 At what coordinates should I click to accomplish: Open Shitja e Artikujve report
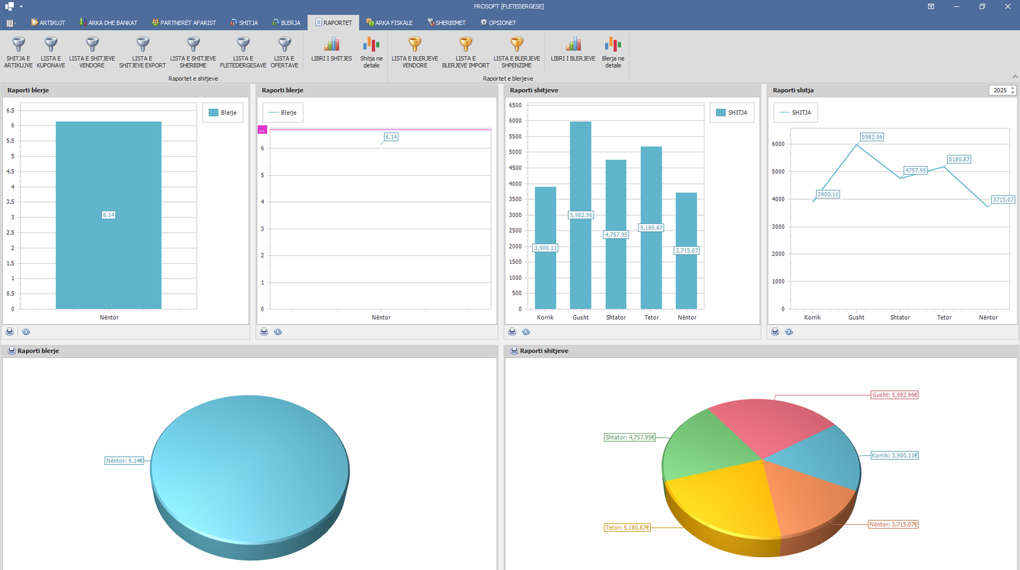point(18,52)
